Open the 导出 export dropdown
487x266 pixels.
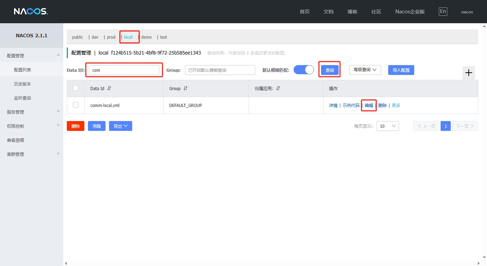pyautogui.click(x=120, y=126)
